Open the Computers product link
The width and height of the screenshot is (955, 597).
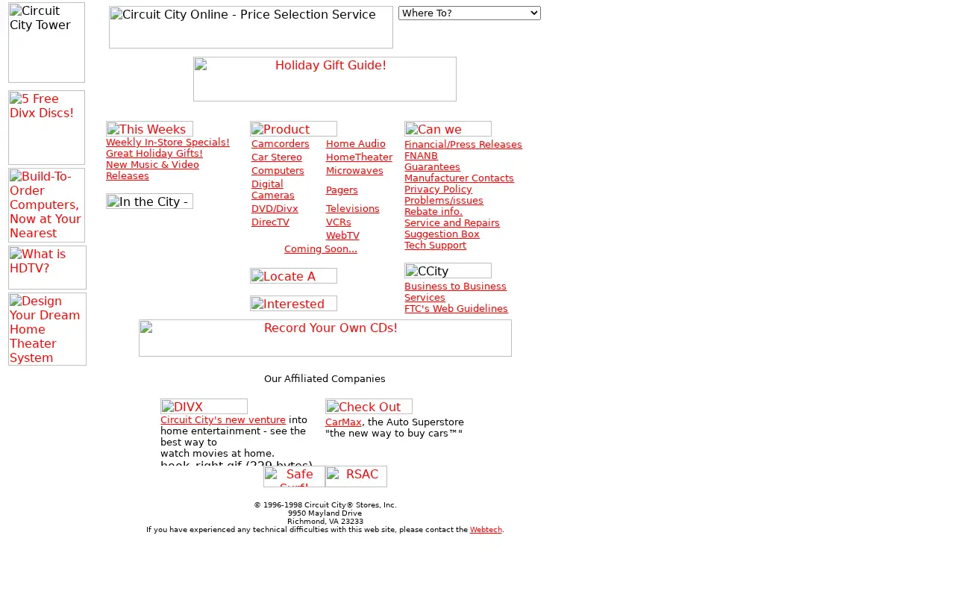coord(278,171)
